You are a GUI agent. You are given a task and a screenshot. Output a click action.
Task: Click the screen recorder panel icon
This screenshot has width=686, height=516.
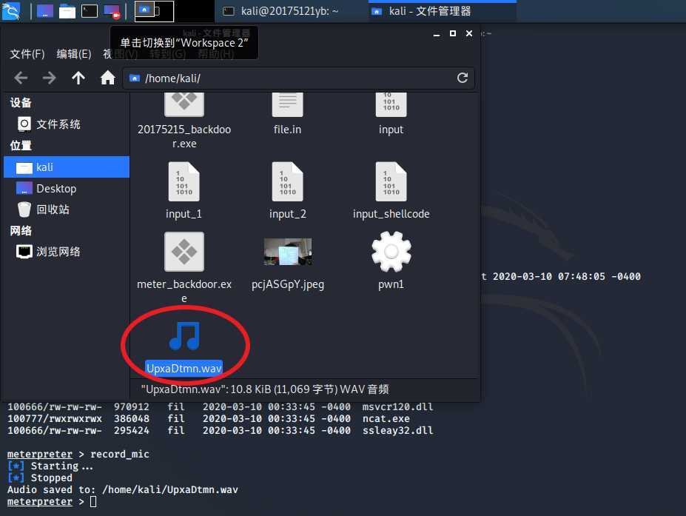pos(112,11)
